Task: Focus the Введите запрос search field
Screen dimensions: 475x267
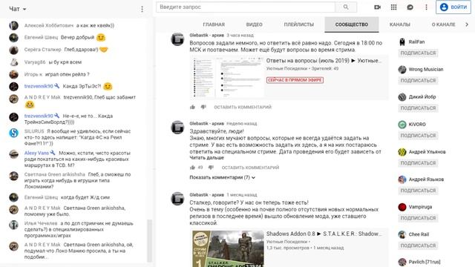Action: coord(246,7)
